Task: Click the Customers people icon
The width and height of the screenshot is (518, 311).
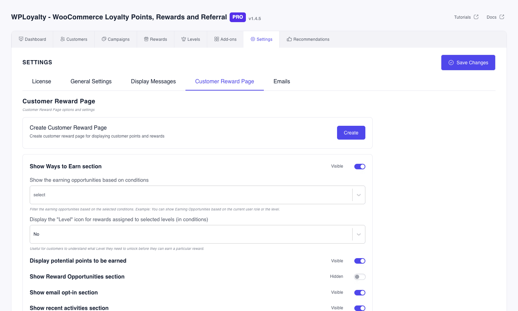Action: pyautogui.click(x=63, y=39)
